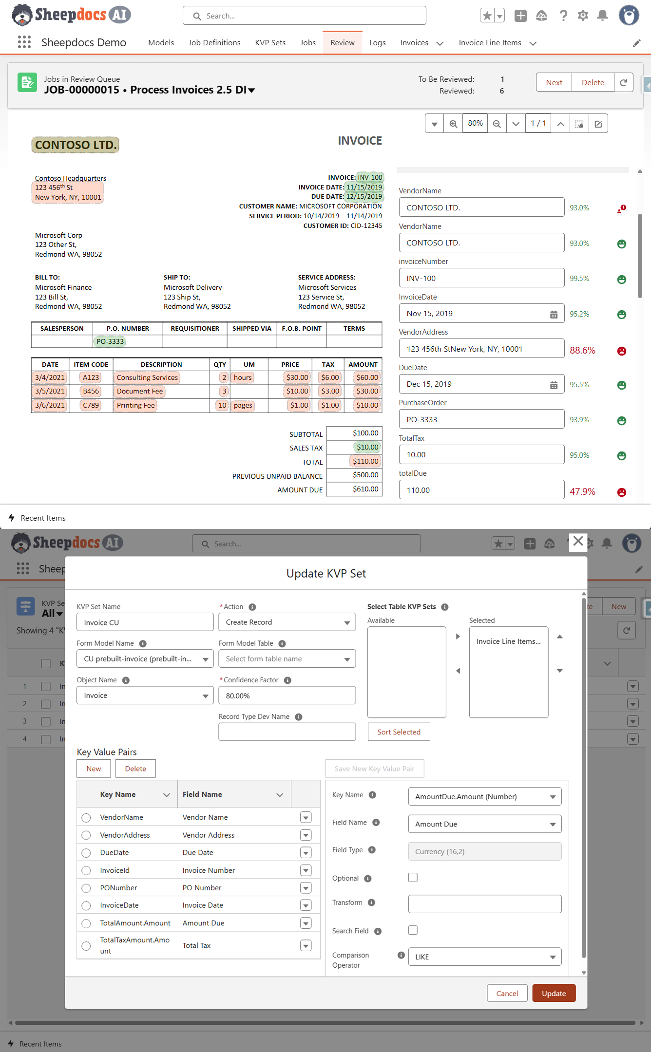This screenshot has height=1052, width=651.
Task: Click the pencil edit navigation icon
Action: coord(636,43)
